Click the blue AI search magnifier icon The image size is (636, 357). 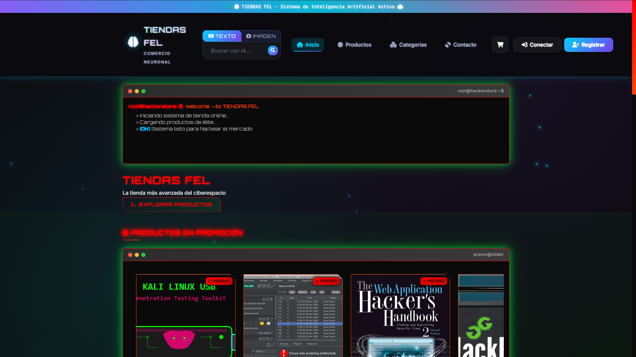273,50
